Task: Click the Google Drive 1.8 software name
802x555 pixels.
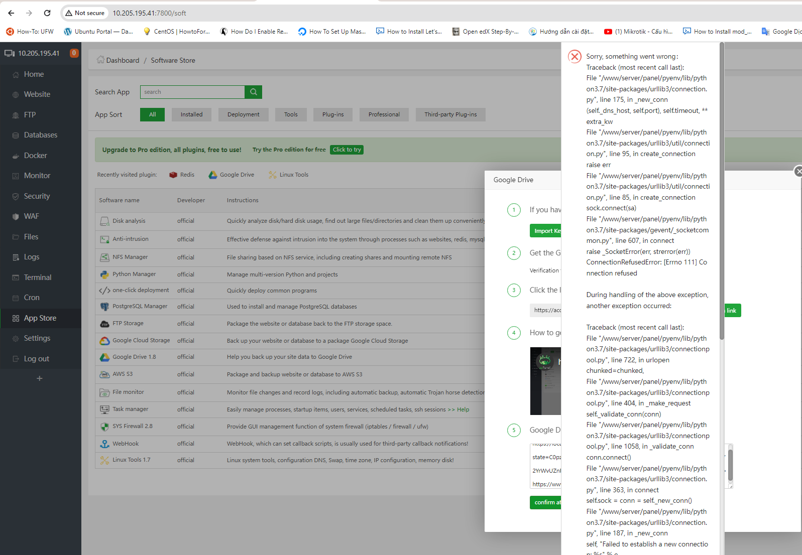Action: pyautogui.click(x=134, y=357)
